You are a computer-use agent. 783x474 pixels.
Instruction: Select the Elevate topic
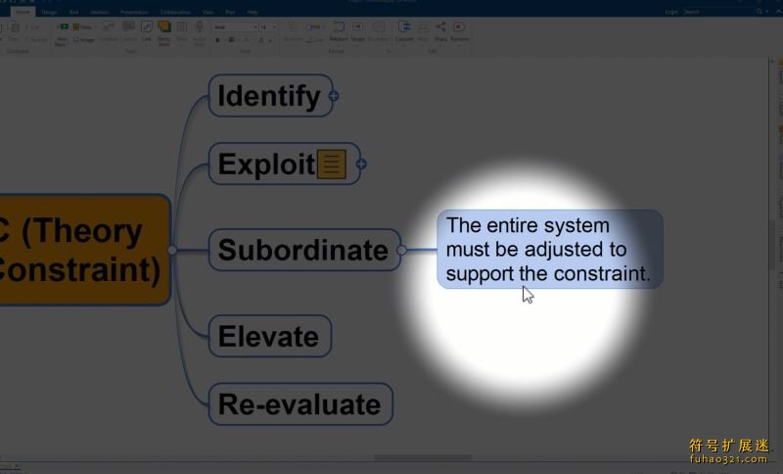tap(270, 336)
